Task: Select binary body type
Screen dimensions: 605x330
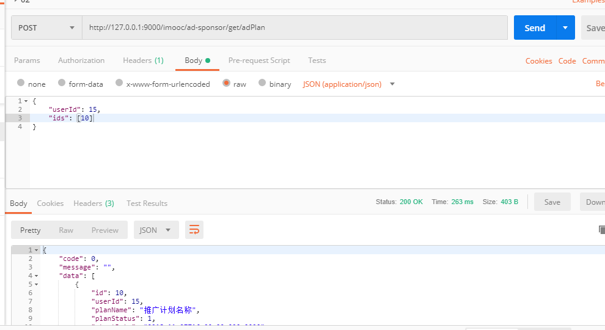Action: point(275,84)
